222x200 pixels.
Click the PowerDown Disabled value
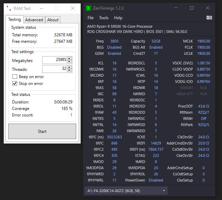[156, 180]
